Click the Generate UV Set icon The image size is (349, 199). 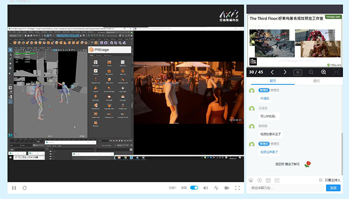click(x=123, y=115)
